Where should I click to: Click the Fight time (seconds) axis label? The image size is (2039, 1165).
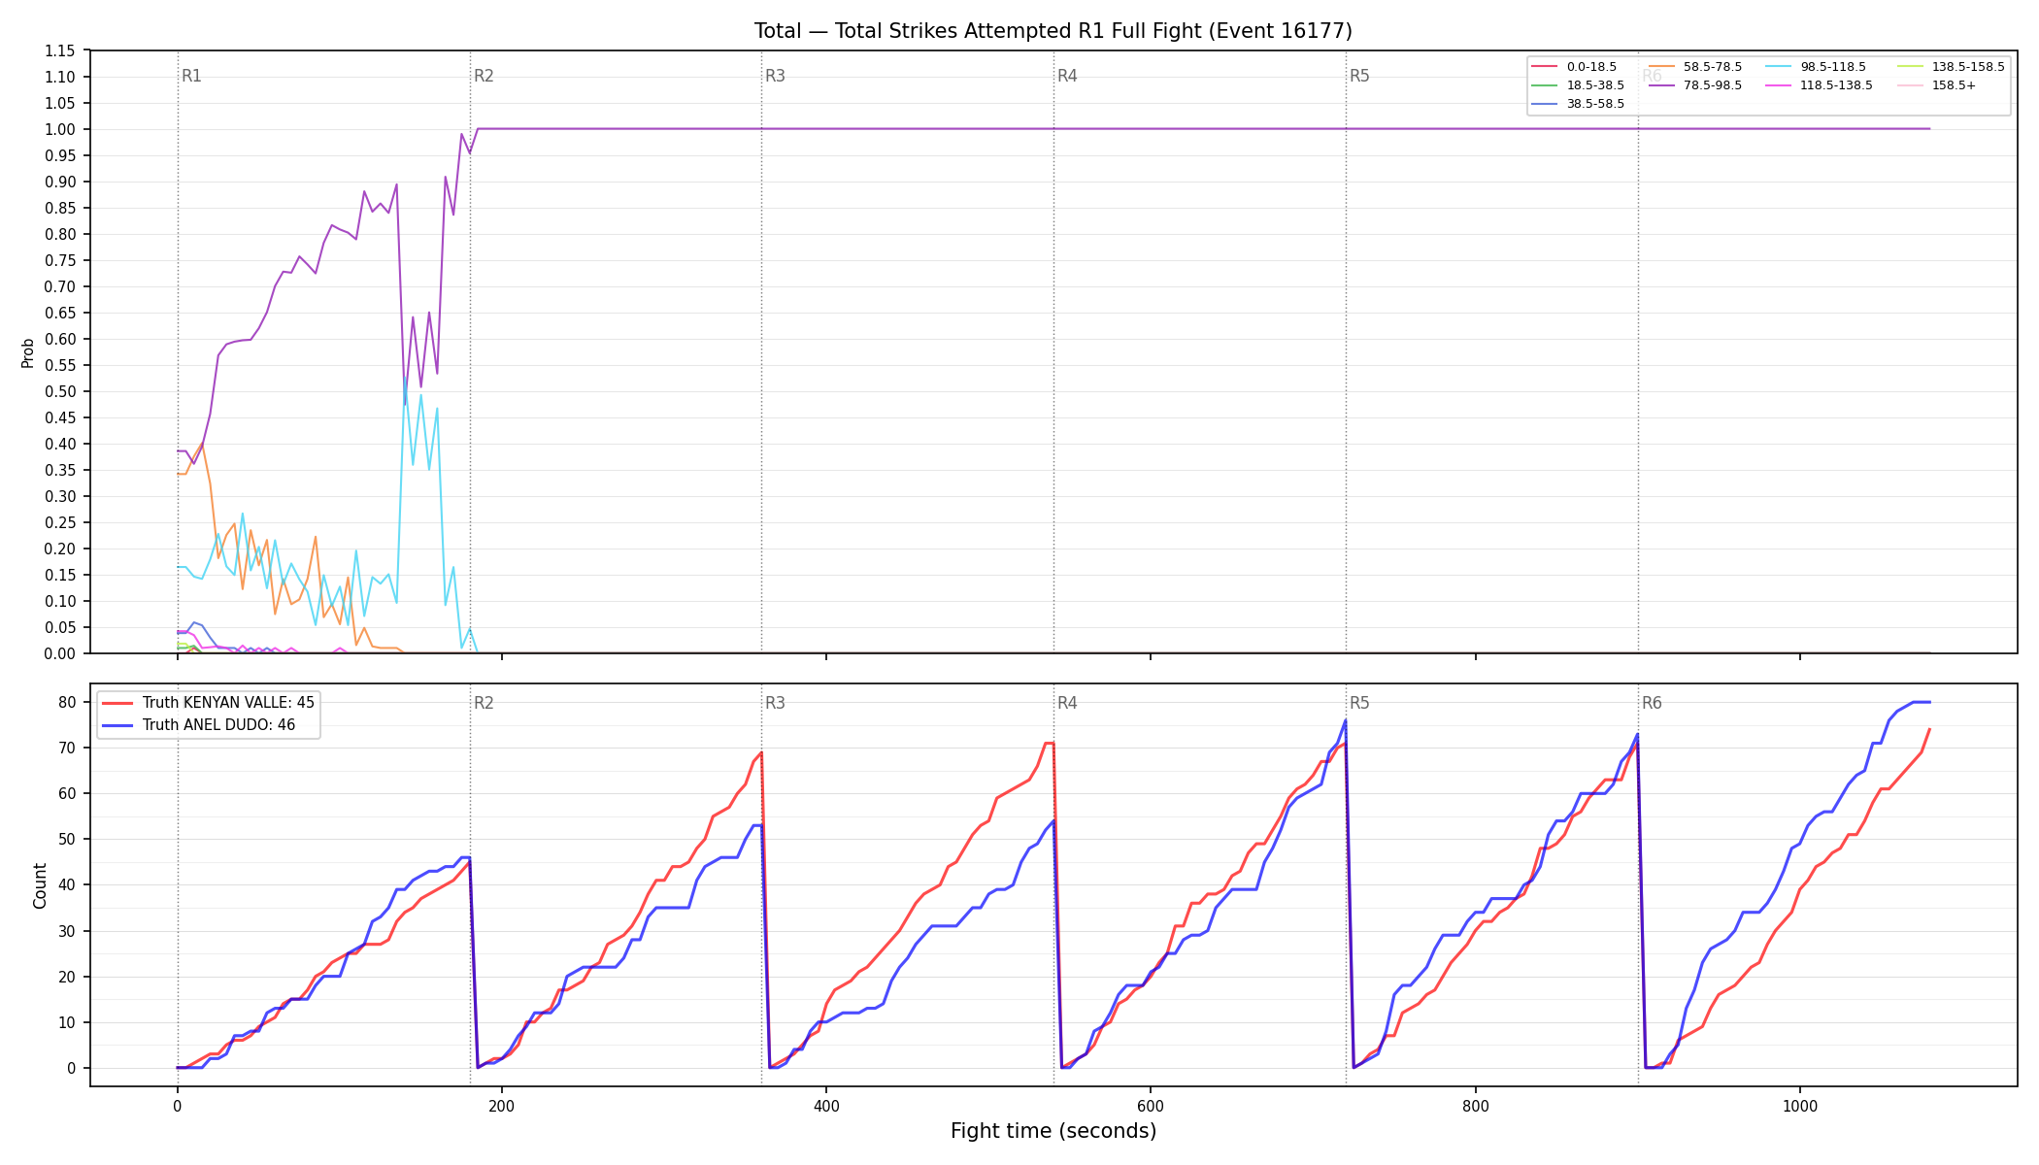[1053, 1131]
